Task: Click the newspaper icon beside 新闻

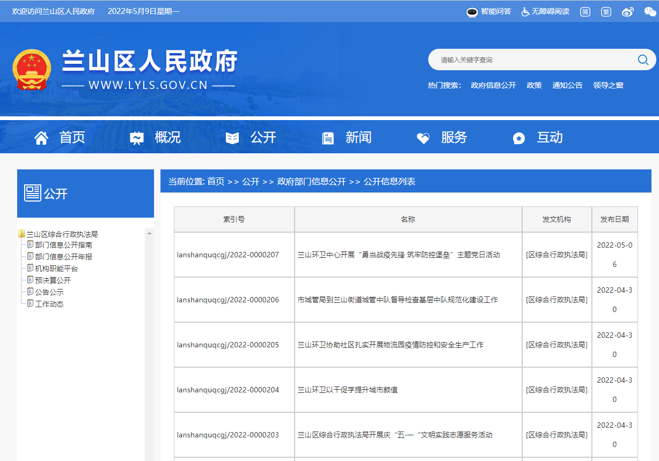Action: click(x=328, y=138)
